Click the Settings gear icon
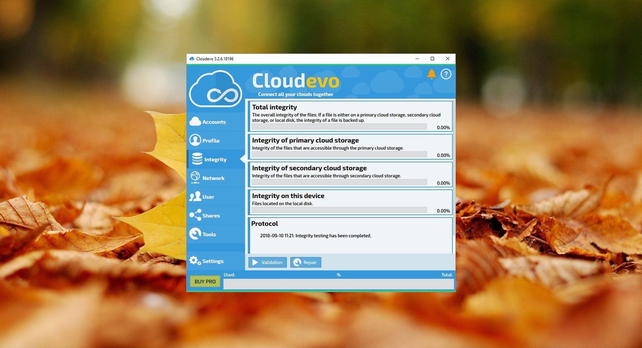Viewport: 642px width, 348px height. tap(195, 261)
